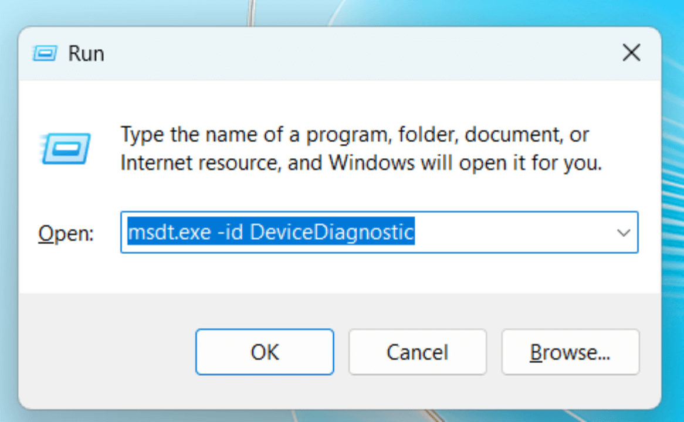Open the Browse file picker

(570, 352)
